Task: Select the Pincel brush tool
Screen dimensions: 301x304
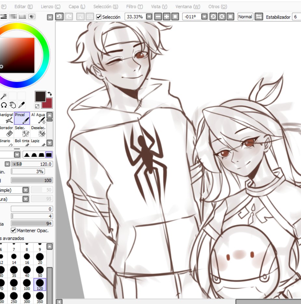Action: point(22,118)
